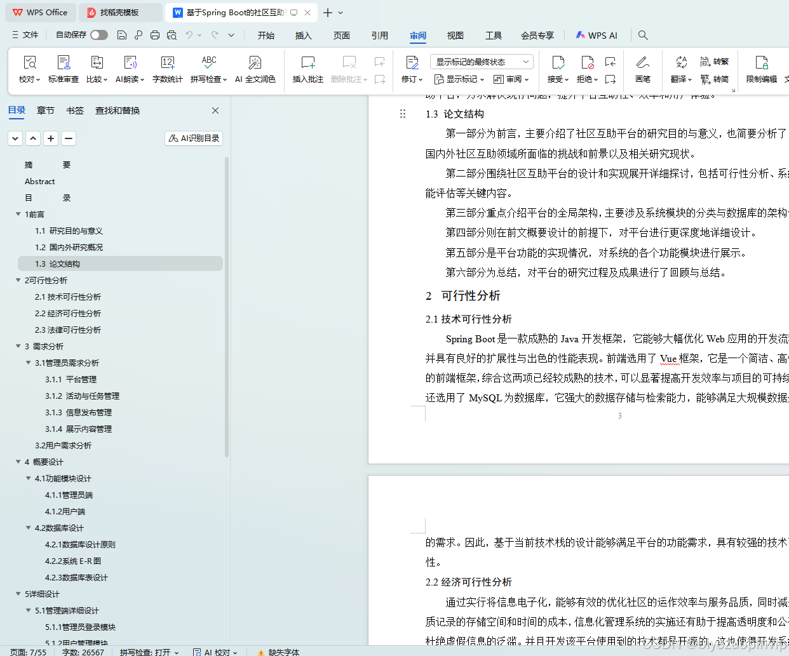Open the 比较 compare tool
This screenshot has width=789, height=656.
click(97, 69)
